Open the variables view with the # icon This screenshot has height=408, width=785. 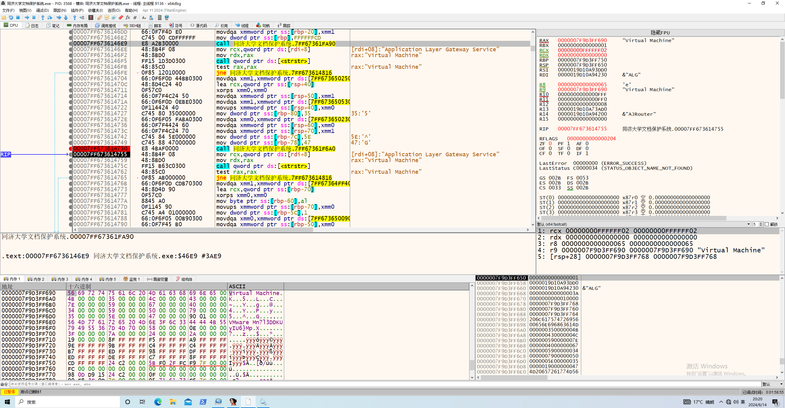135,17
